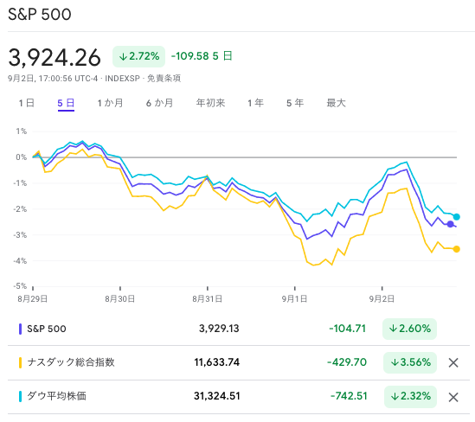The height and width of the screenshot is (422, 475).
Task: Click the S&P 500 page title
Action: 40,14
